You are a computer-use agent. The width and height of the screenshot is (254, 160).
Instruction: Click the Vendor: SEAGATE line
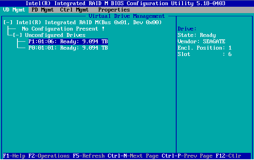pos(201,42)
